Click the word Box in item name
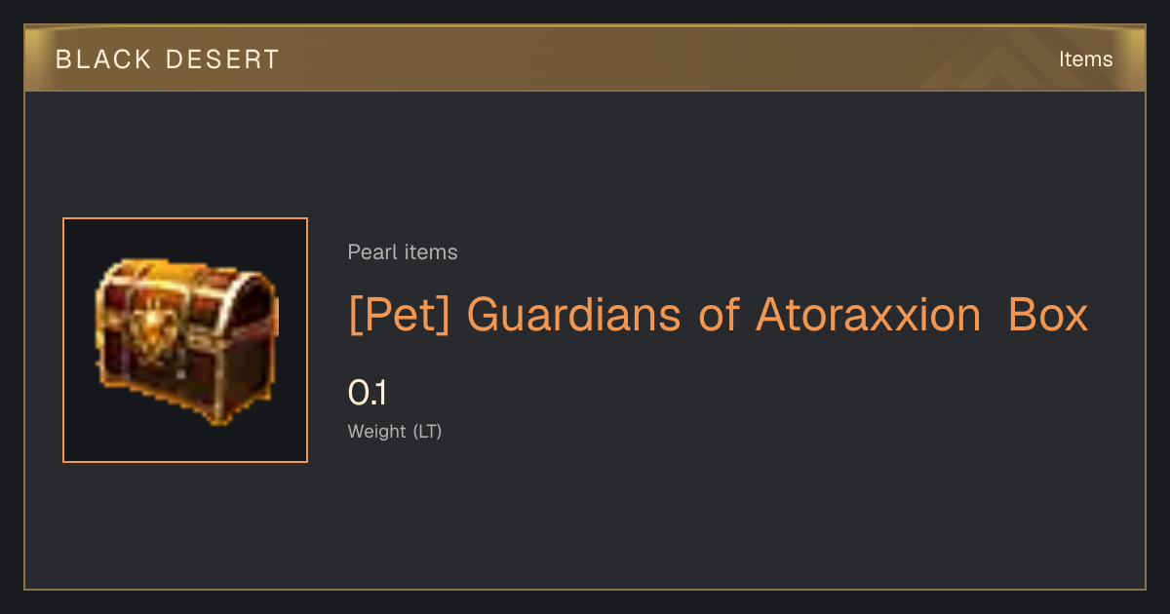 click(x=1048, y=315)
